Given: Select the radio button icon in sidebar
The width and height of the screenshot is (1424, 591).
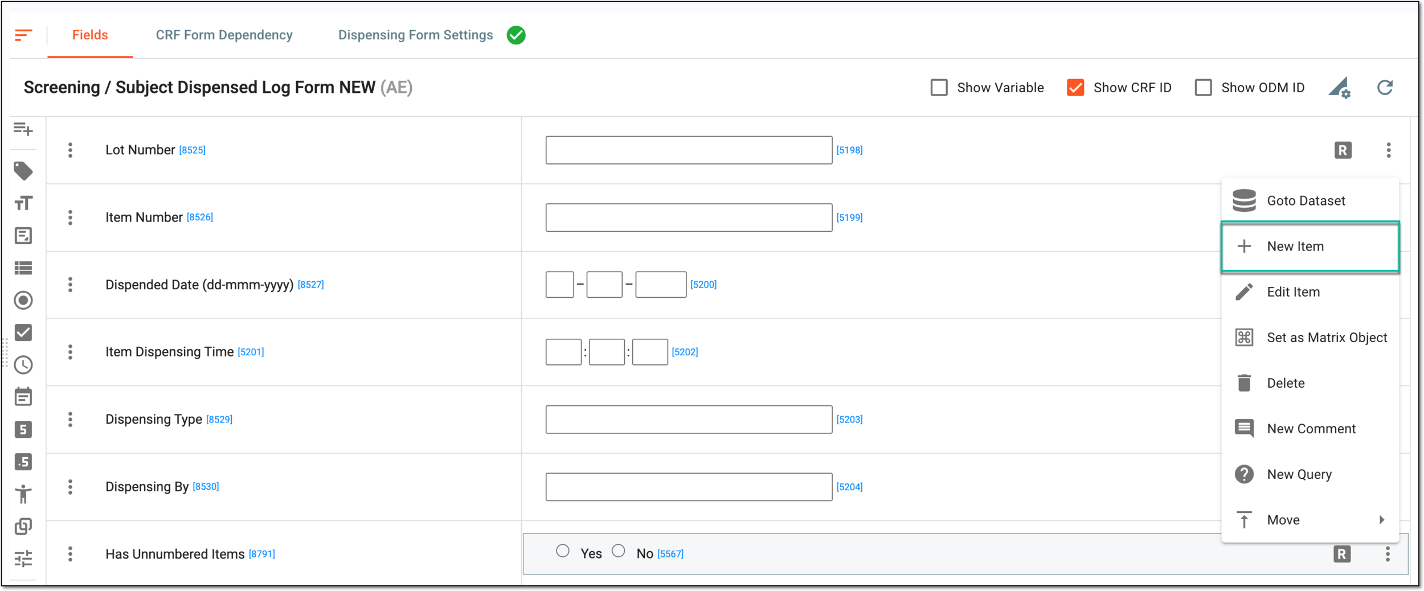Looking at the screenshot, I should click(23, 300).
